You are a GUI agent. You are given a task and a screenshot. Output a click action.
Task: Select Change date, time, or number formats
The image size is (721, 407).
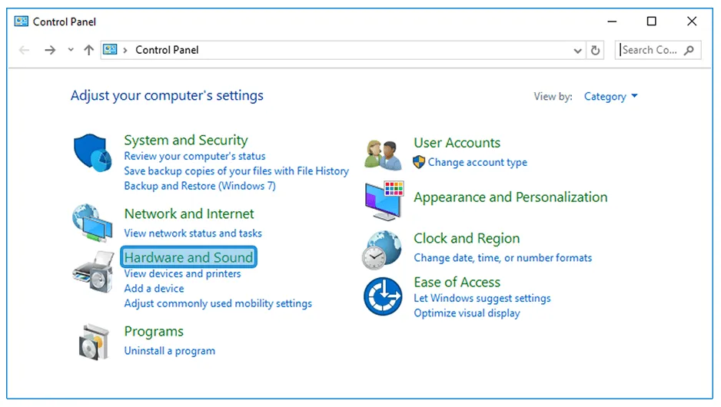click(x=503, y=258)
